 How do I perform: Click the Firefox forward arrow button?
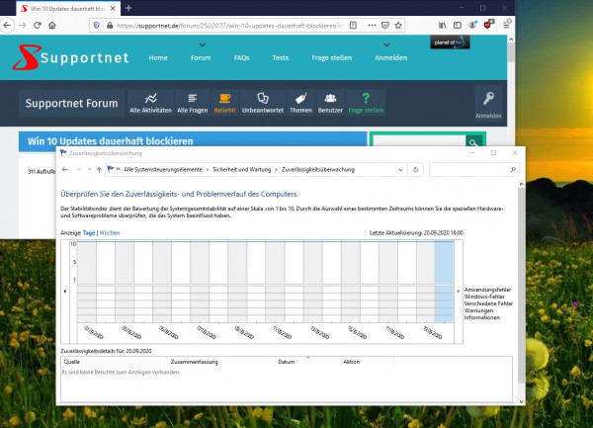tap(23, 26)
